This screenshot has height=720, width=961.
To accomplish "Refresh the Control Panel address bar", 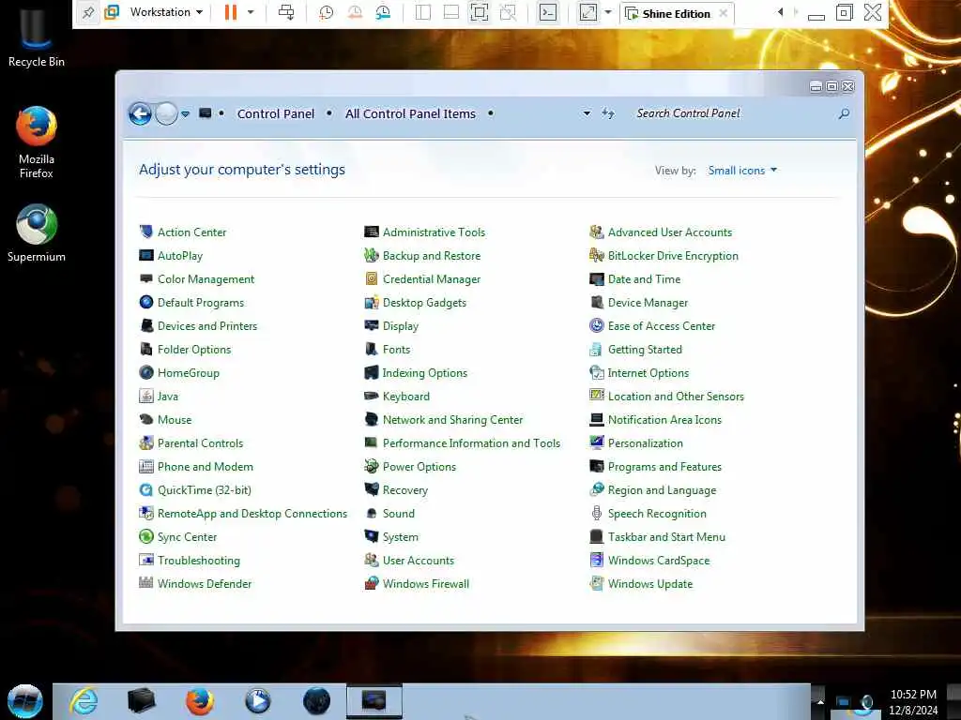I will [608, 113].
